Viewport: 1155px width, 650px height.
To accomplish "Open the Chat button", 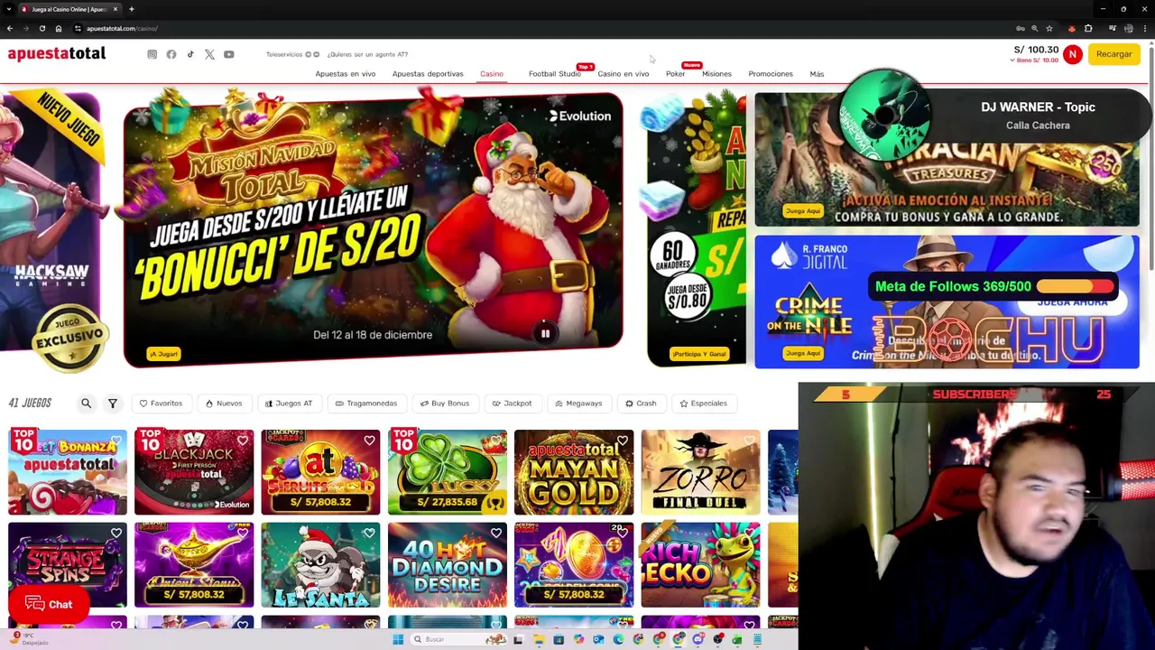I will [49, 605].
